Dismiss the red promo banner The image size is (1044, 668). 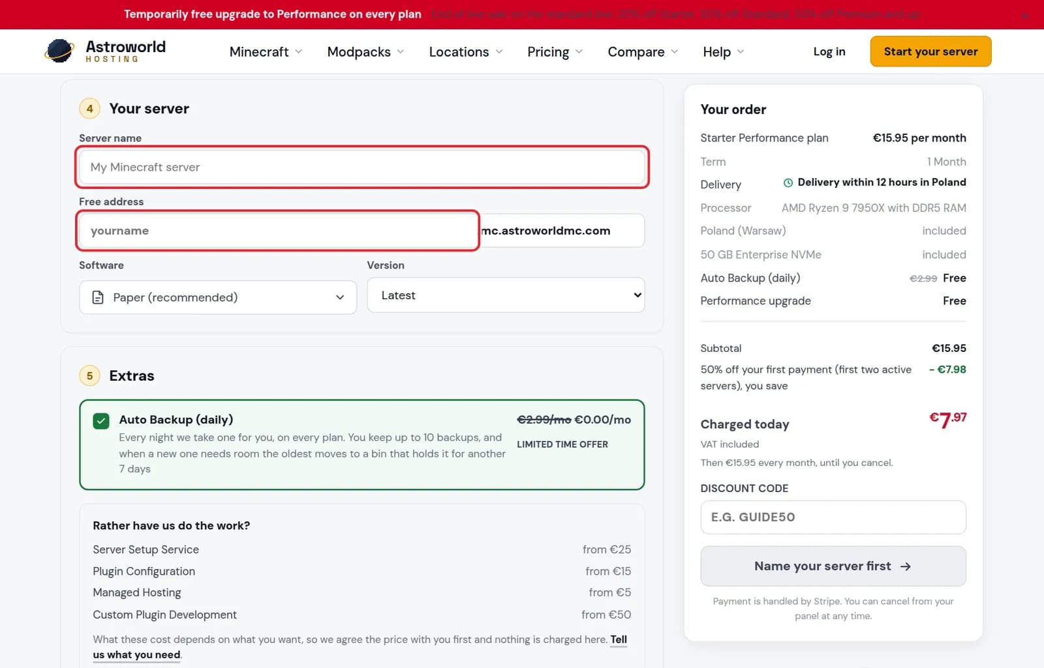point(1025,15)
